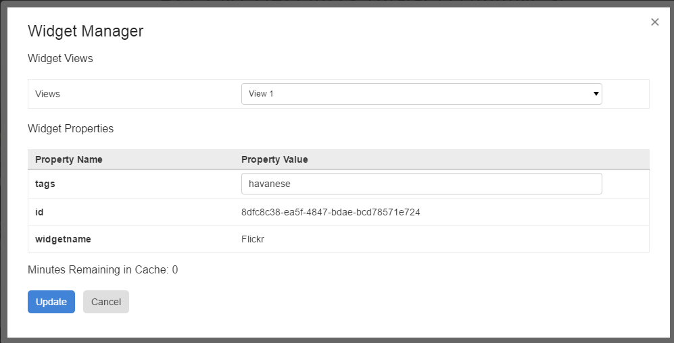Click the widgetname property name

[x=63, y=239]
